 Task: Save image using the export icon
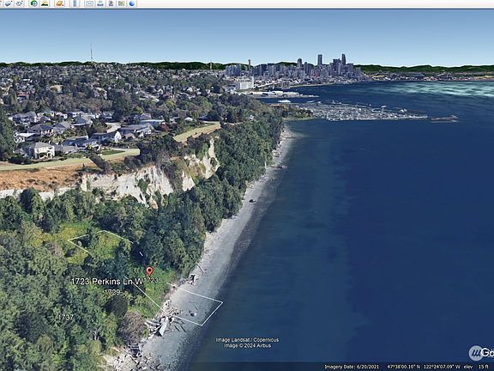[111, 3]
